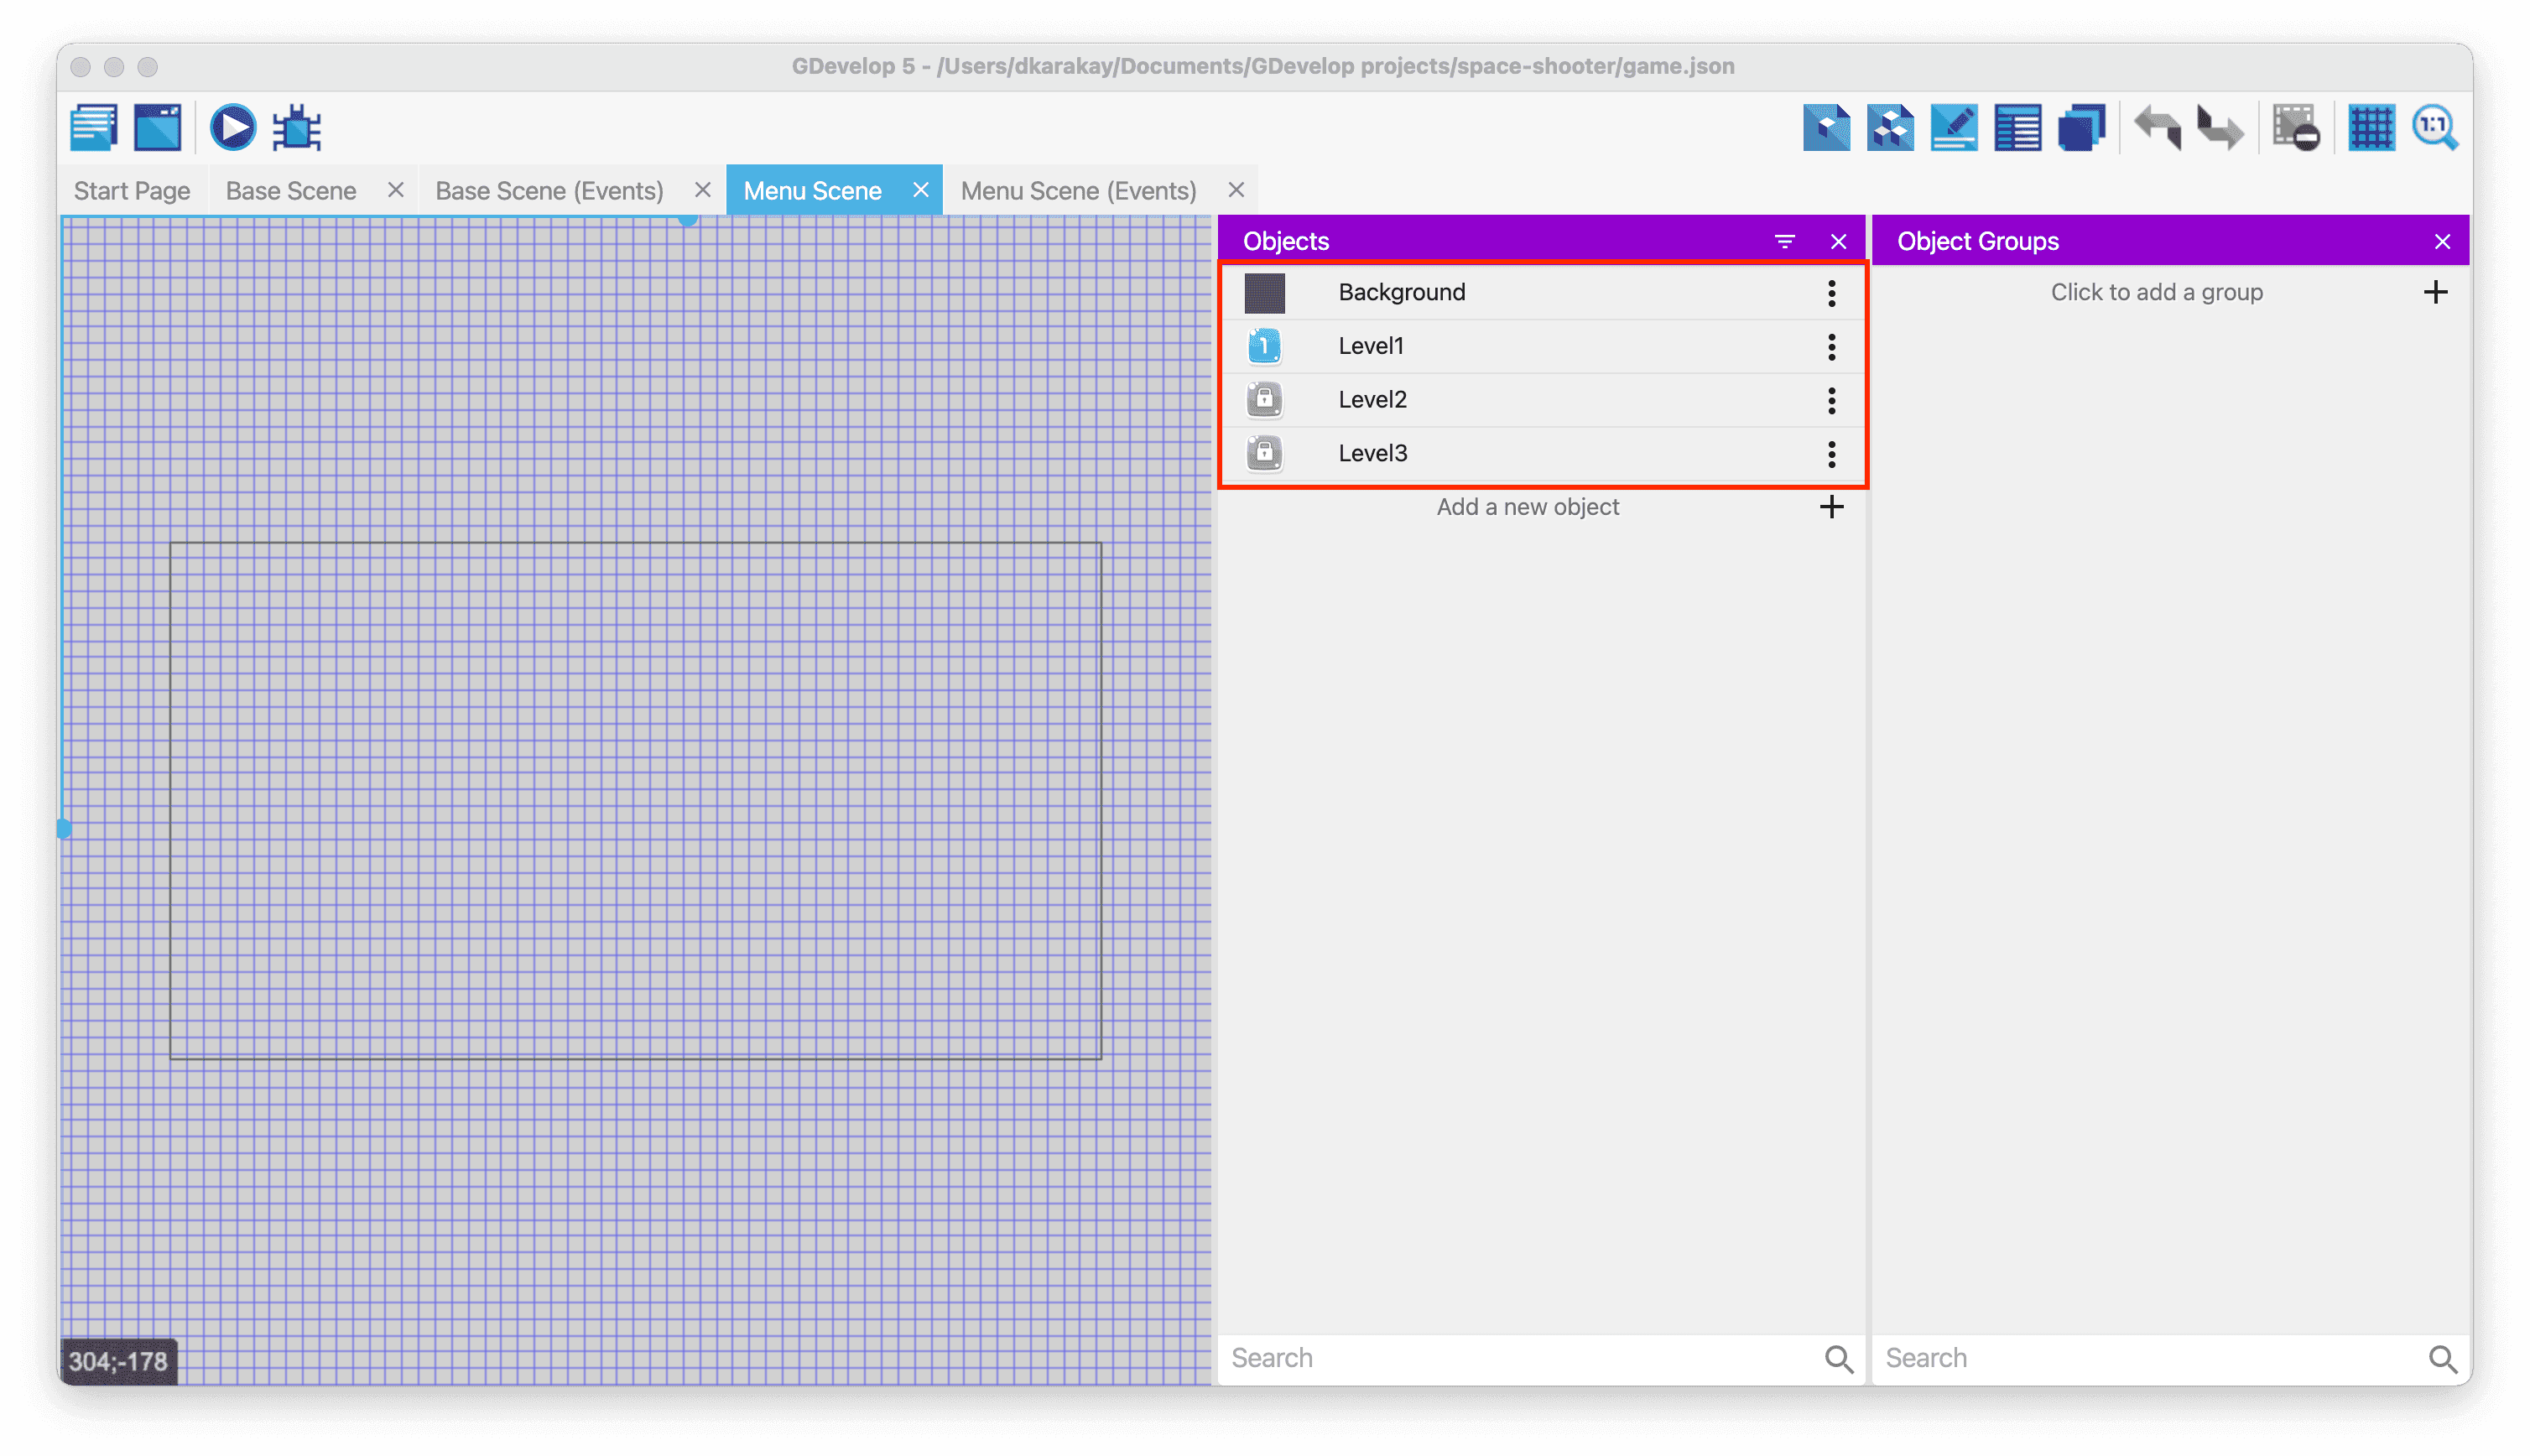Open three-dot menu for Level2 object
The image size is (2530, 1456).
(1831, 400)
